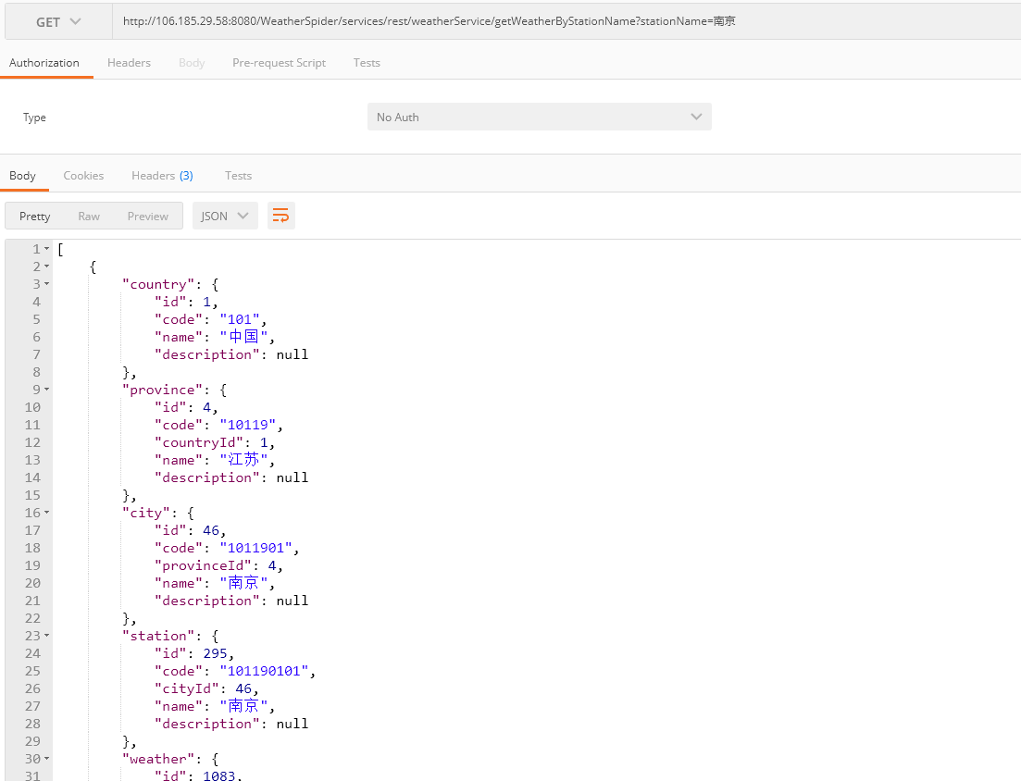Open the Cookies response tab

click(83, 175)
